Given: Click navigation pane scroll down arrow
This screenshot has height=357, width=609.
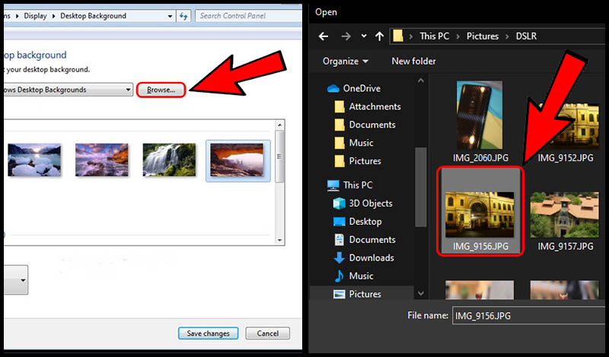Looking at the screenshot, I should (421, 293).
